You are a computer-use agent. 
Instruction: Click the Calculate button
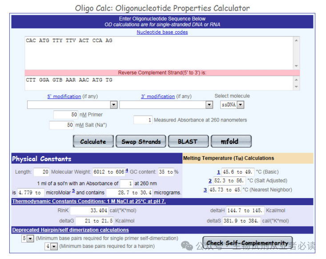point(93,141)
